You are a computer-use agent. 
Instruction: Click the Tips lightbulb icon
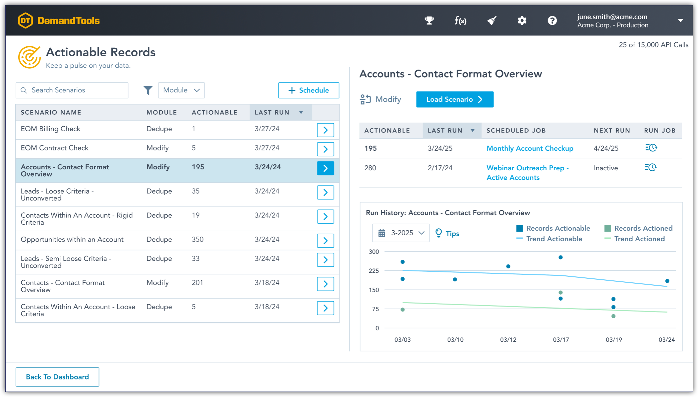pyautogui.click(x=438, y=233)
